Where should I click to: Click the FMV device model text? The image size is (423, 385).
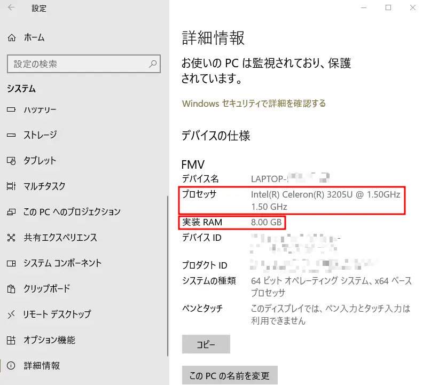tap(193, 164)
